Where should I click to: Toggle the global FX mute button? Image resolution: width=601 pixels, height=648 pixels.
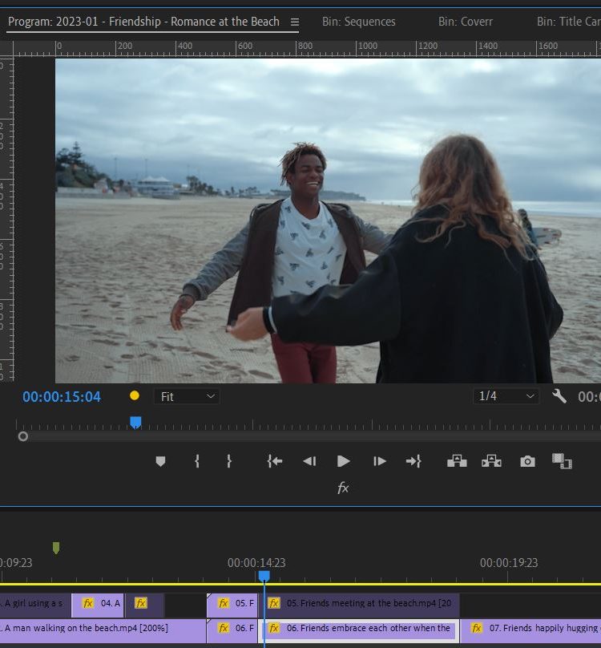343,488
